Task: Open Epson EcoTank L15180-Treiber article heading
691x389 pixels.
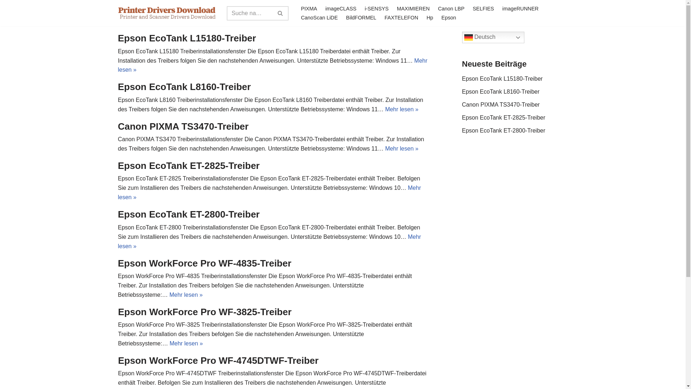Action: coord(187,38)
